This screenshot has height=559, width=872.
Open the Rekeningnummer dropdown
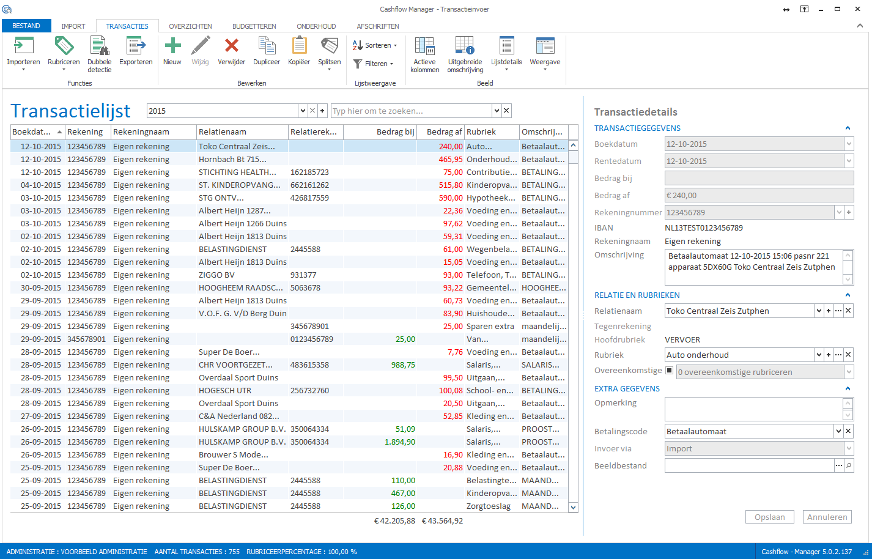pyautogui.click(x=839, y=212)
